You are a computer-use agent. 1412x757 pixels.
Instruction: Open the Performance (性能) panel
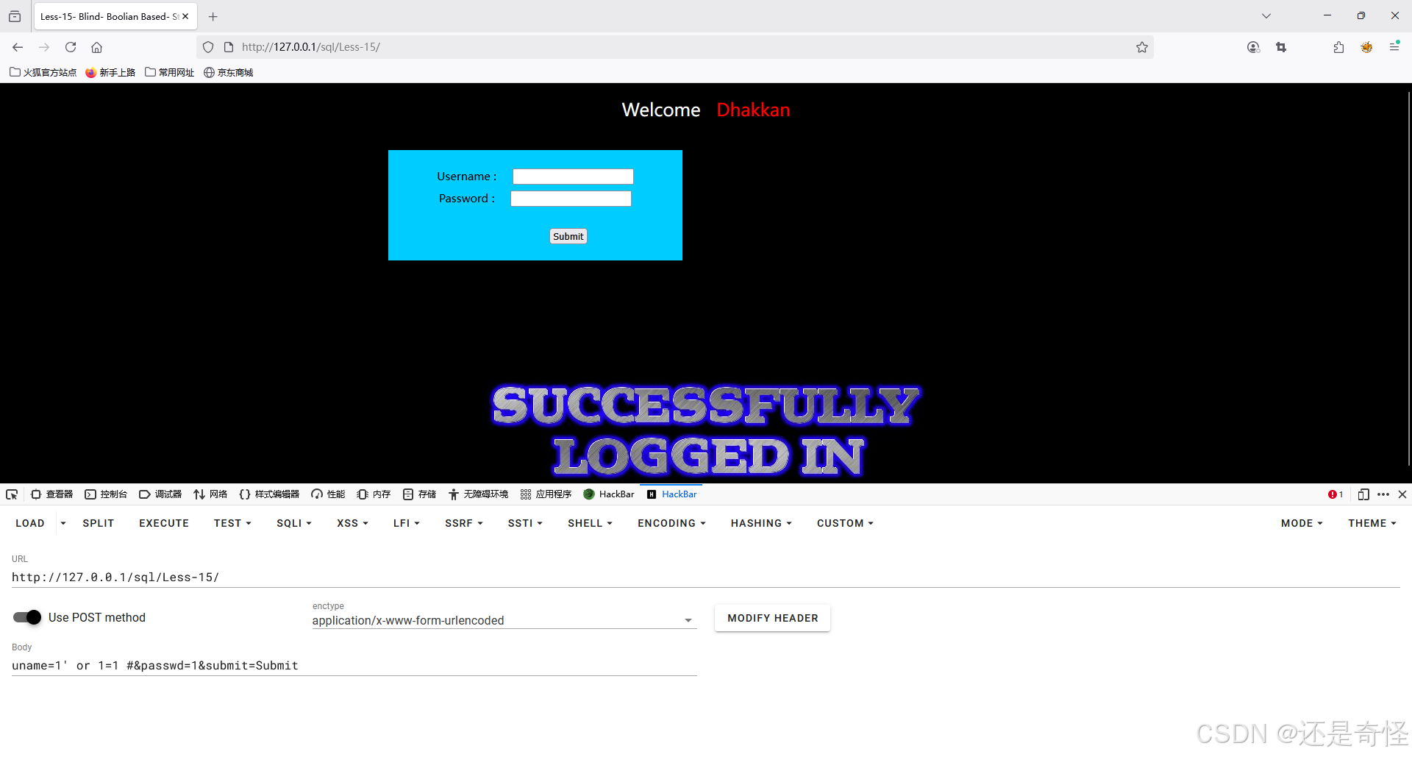pos(328,494)
